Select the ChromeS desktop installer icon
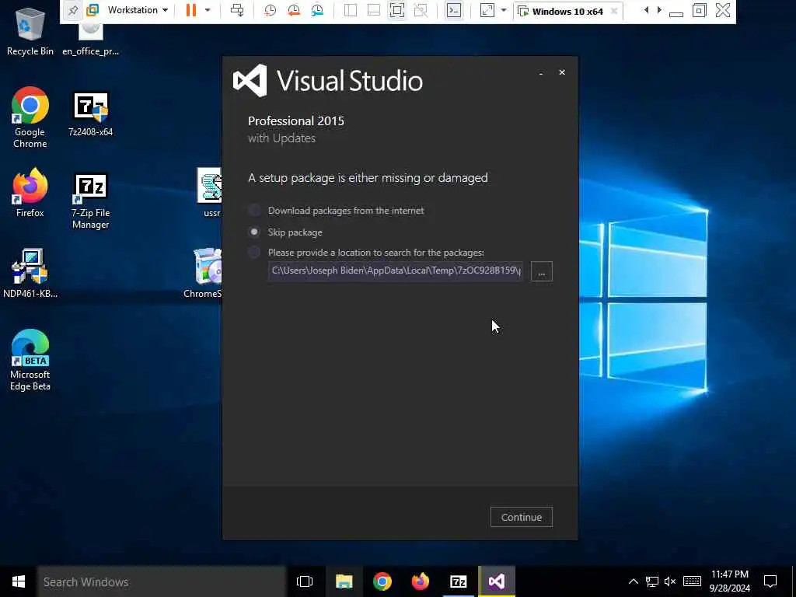Image resolution: width=796 pixels, height=597 pixels. tap(203, 273)
